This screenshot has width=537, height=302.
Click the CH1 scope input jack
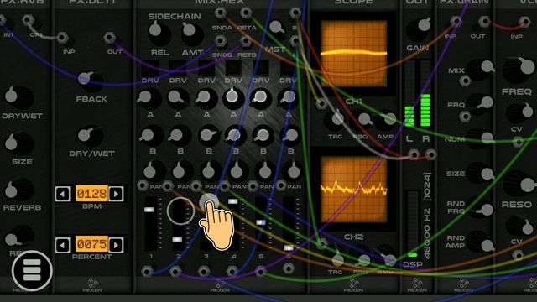tap(321, 103)
